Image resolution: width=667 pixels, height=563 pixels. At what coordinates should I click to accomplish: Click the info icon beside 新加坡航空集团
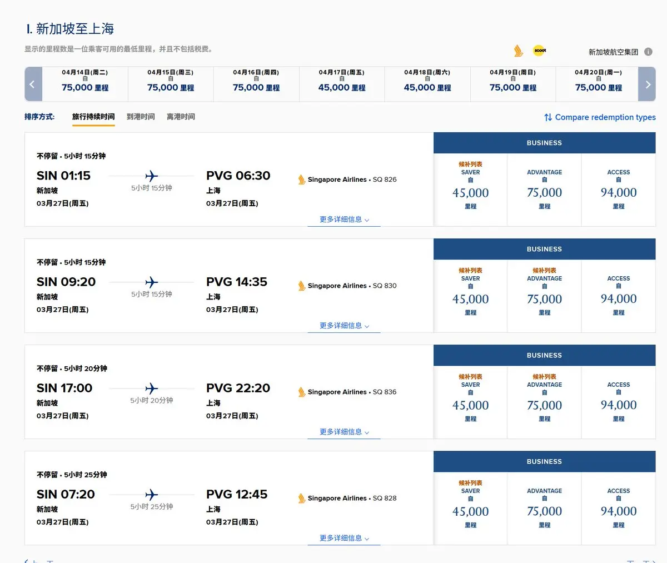tap(648, 52)
